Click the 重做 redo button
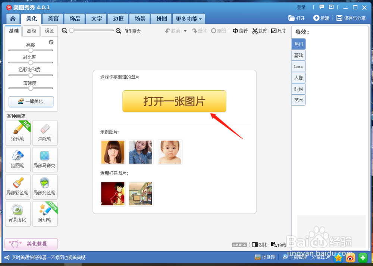Screen dimensions: 373x266 pyautogui.click(x=199, y=31)
